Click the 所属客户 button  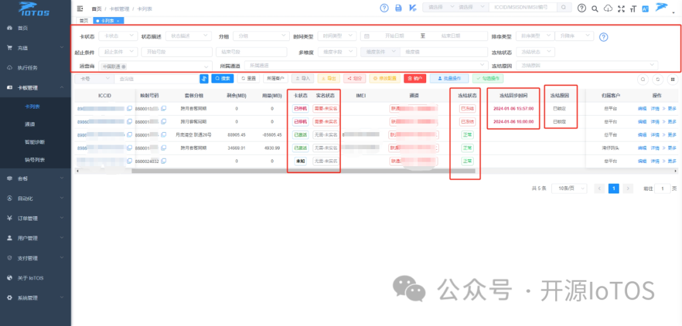[275, 79]
